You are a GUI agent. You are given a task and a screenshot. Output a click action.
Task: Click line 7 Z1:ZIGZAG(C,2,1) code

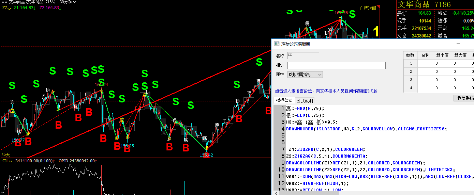coord(327,149)
